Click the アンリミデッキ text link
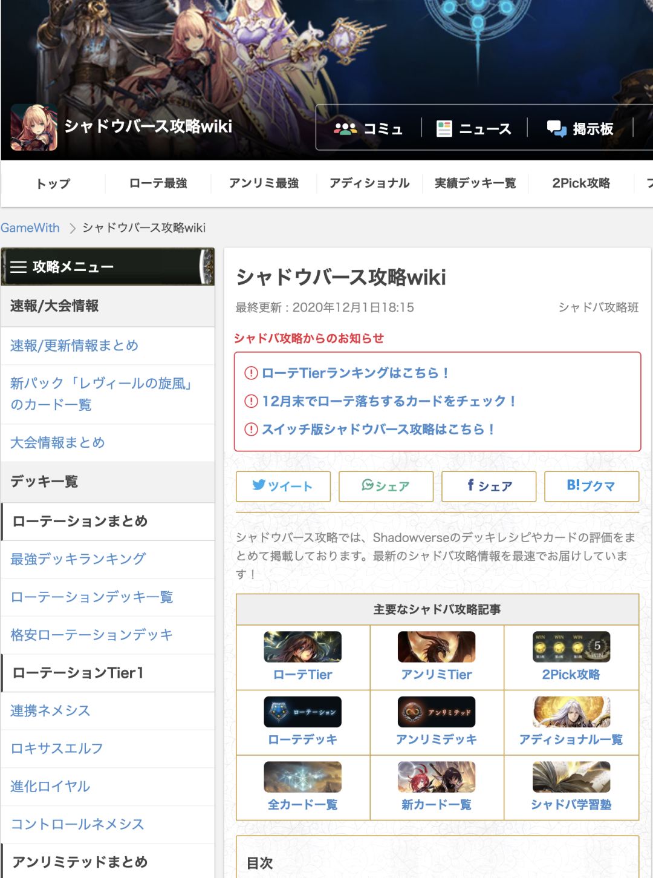 437,739
